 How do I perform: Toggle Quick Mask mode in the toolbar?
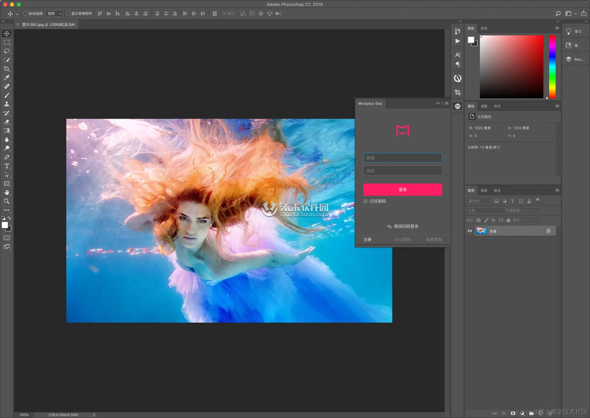[7, 238]
